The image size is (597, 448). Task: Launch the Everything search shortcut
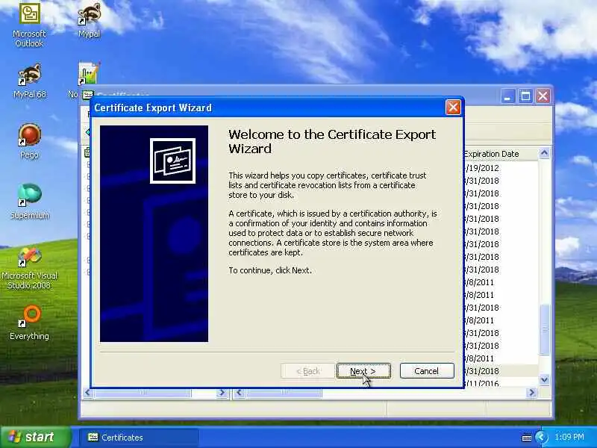coord(29,323)
